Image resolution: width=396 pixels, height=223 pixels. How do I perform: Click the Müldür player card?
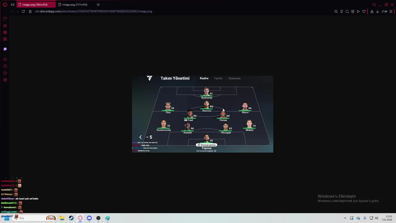click(249, 126)
